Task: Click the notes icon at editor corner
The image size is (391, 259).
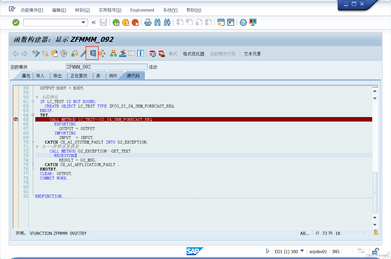Action: point(376,232)
